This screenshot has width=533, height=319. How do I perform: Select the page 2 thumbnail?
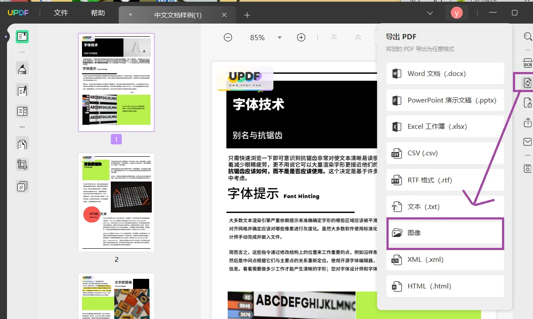click(x=116, y=202)
